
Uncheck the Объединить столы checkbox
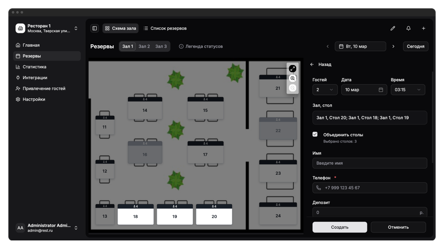coord(315,135)
